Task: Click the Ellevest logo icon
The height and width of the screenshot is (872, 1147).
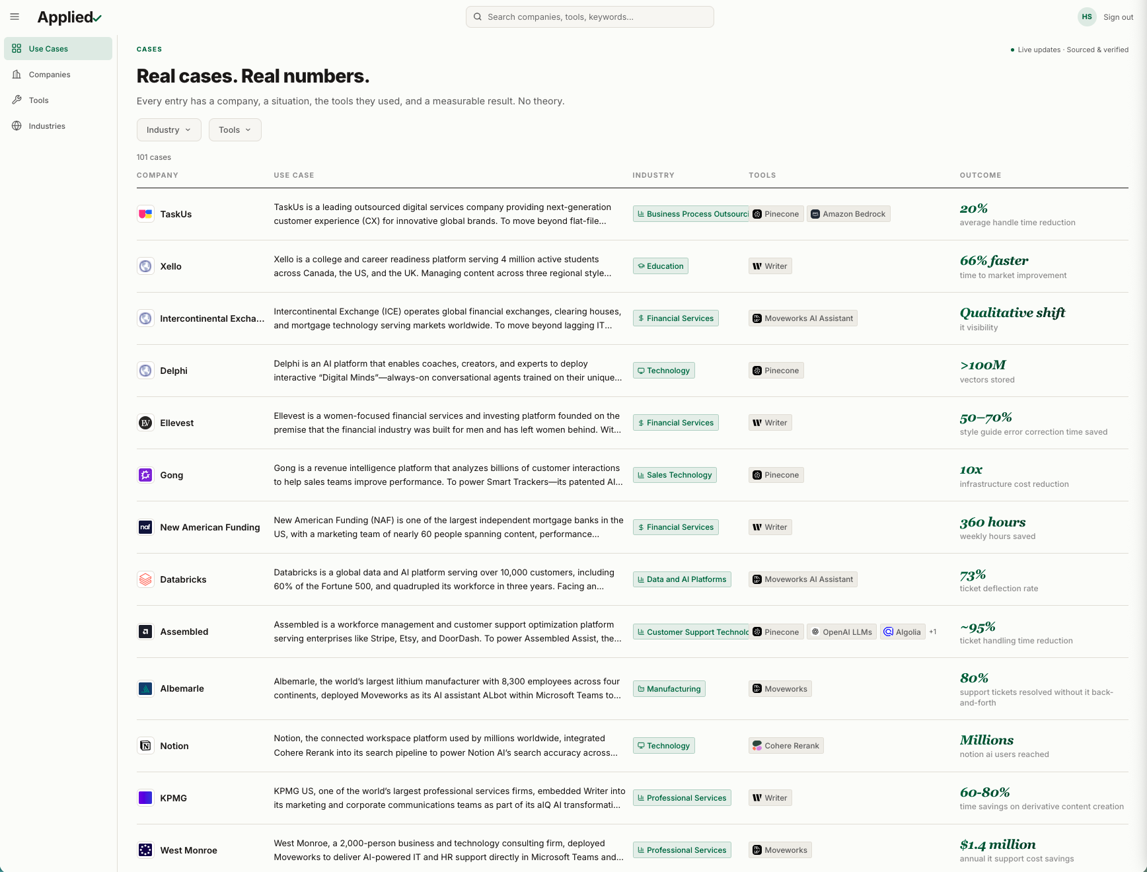Action: 145,423
